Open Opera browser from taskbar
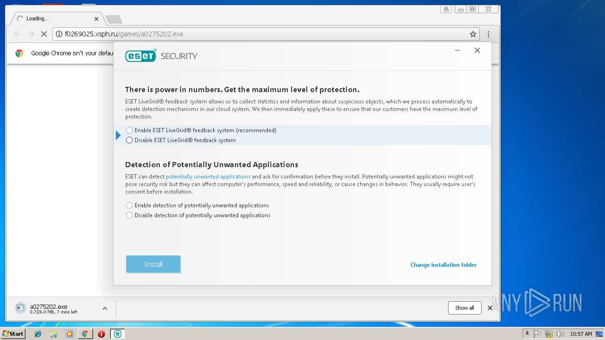This screenshot has height=340, width=605. 101,334
